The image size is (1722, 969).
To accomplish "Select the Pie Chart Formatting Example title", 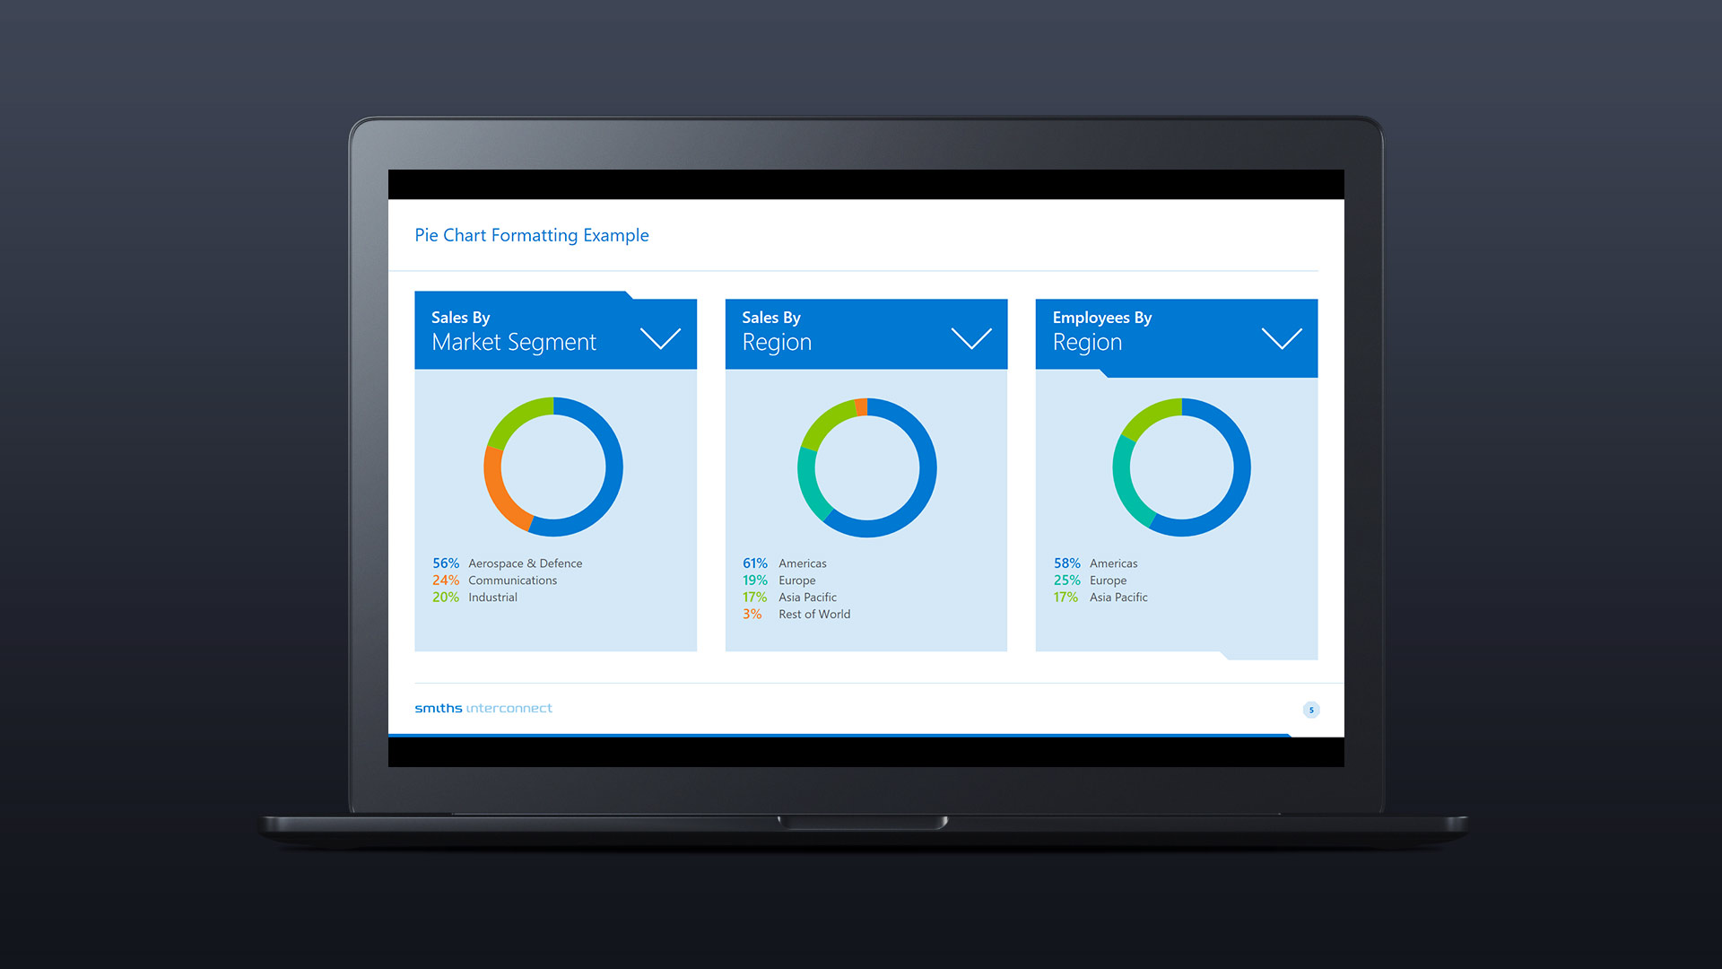I will (x=532, y=235).
